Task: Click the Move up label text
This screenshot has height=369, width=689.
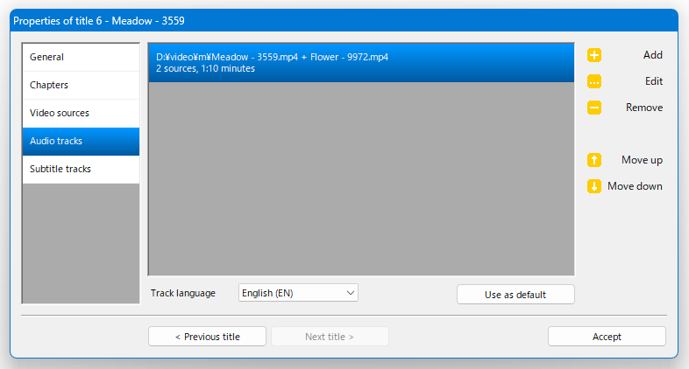Action: [x=642, y=160]
